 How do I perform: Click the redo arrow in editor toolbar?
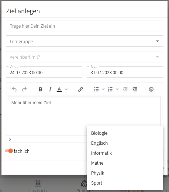tap(24, 89)
